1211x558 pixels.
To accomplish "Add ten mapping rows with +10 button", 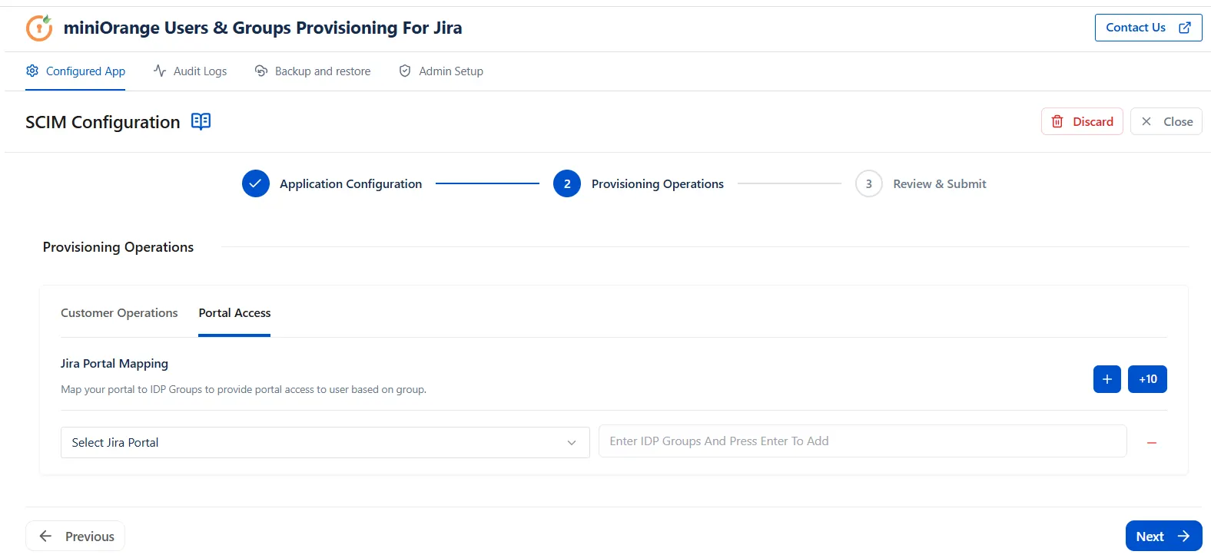I will pos(1147,379).
